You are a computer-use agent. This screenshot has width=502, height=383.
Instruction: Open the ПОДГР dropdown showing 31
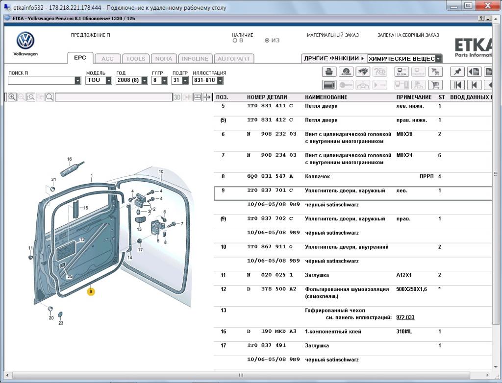tap(185, 80)
